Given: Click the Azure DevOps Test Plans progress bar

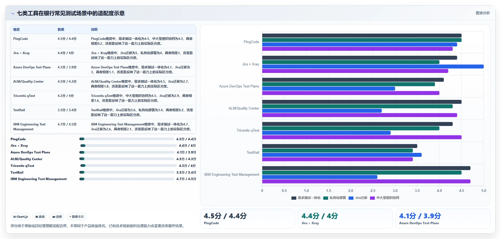Looking at the screenshot, I should pyautogui.click(x=127, y=152).
